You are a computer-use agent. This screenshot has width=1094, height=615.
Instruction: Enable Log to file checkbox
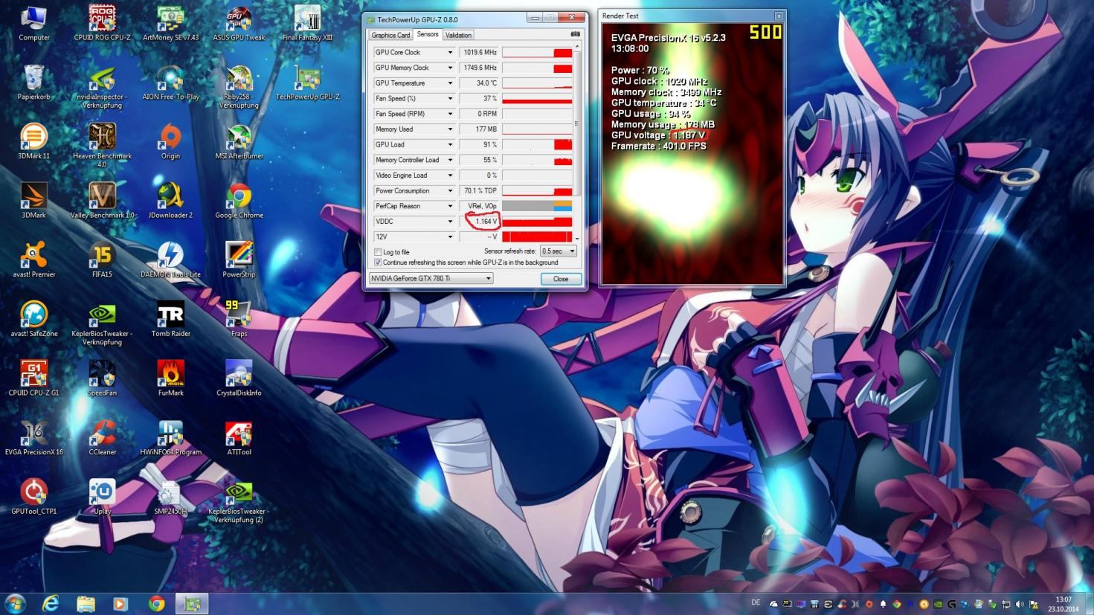click(379, 252)
